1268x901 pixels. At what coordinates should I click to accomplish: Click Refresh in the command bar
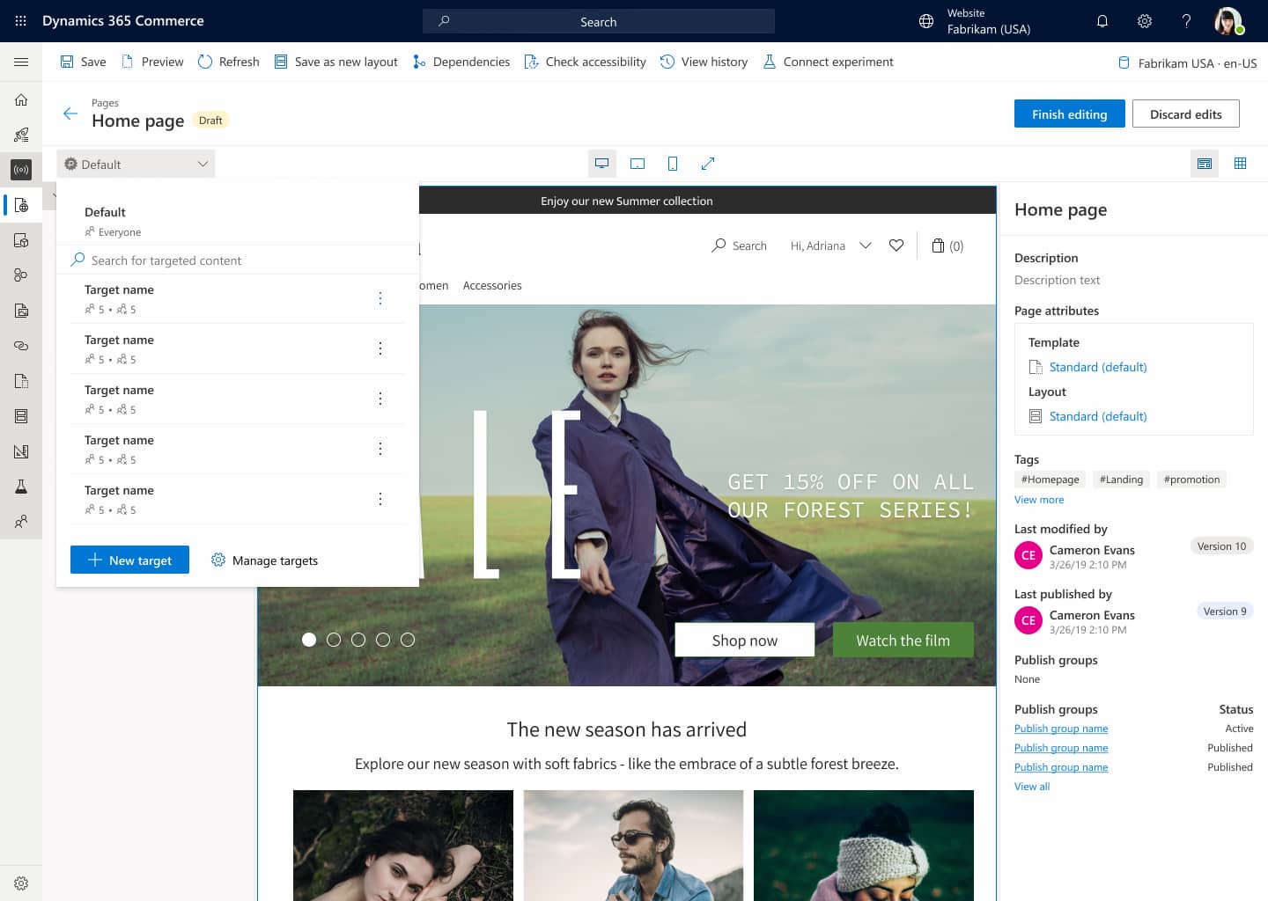[x=228, y=62]
